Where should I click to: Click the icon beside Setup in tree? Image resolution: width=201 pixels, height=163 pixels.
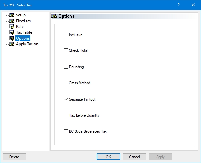12,15
